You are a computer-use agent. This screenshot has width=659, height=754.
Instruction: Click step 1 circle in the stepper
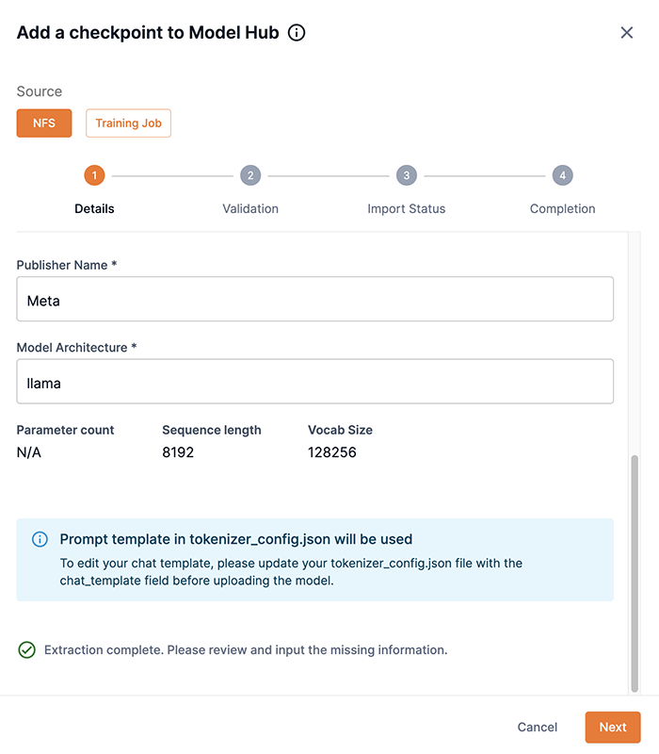pos(94,175)
